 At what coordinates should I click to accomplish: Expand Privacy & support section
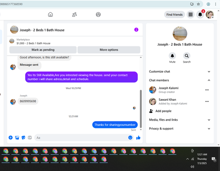point(180,128)
